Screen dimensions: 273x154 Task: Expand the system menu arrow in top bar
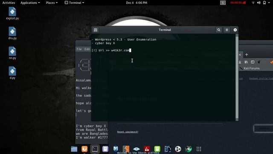click(x=269, y=3)
